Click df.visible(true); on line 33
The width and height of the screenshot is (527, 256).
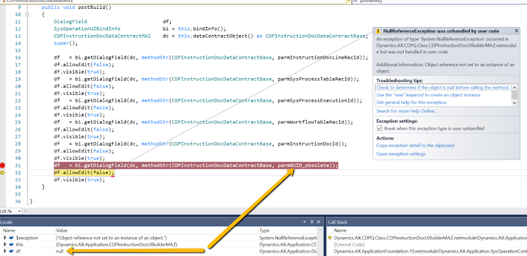click(x=80, y=179)
